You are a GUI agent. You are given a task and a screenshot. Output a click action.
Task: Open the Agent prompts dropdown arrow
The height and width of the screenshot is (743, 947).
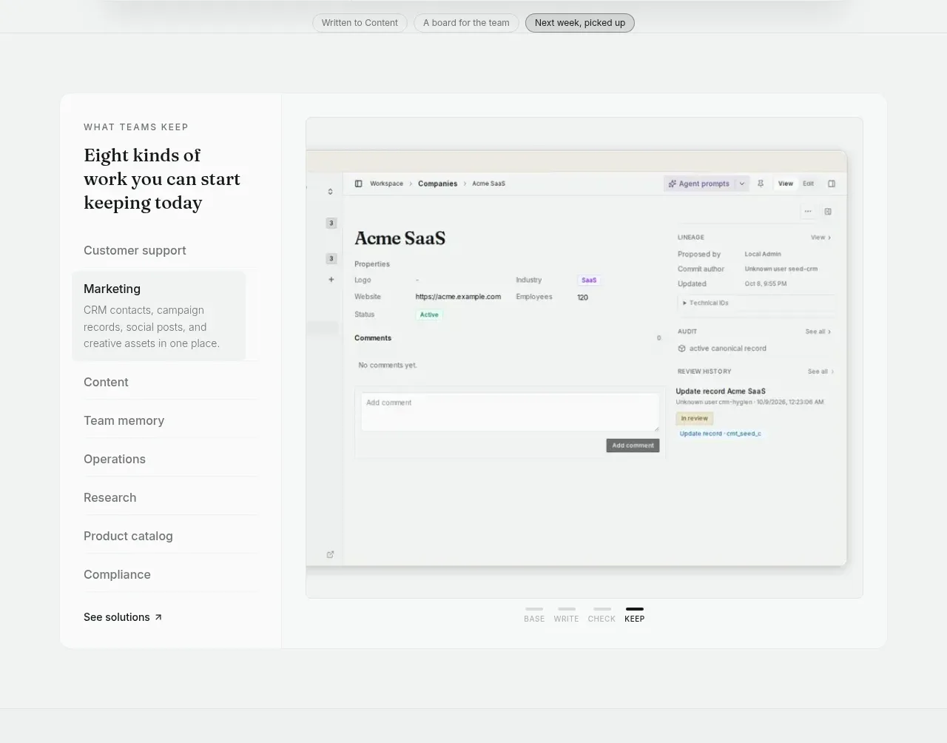[742, 184]
